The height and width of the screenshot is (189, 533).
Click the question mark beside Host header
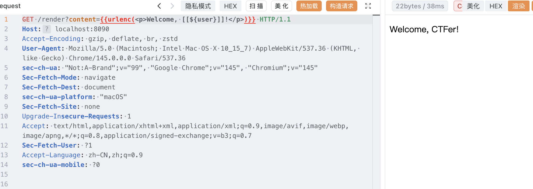(47, 29)
